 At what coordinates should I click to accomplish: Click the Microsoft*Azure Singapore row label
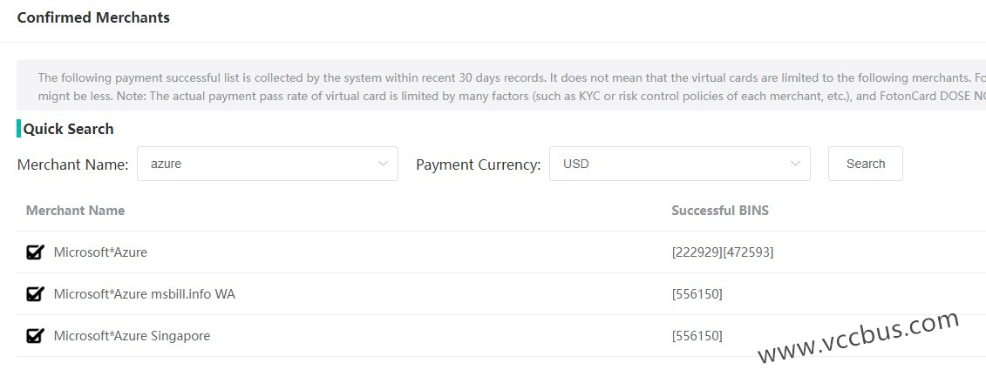pyautogui.click(x=132, y=336)
